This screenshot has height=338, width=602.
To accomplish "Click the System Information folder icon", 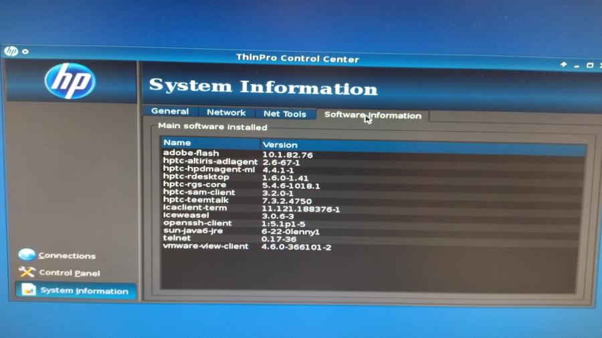I will pos(28,290).
